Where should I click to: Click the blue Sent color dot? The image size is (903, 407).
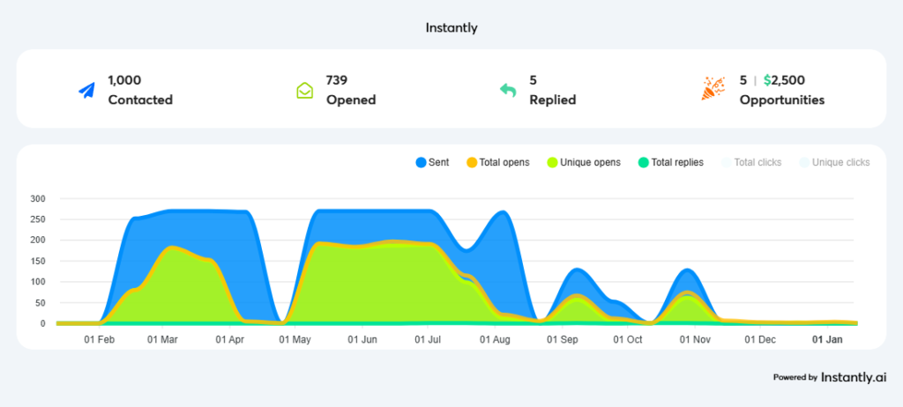(421, 162)
